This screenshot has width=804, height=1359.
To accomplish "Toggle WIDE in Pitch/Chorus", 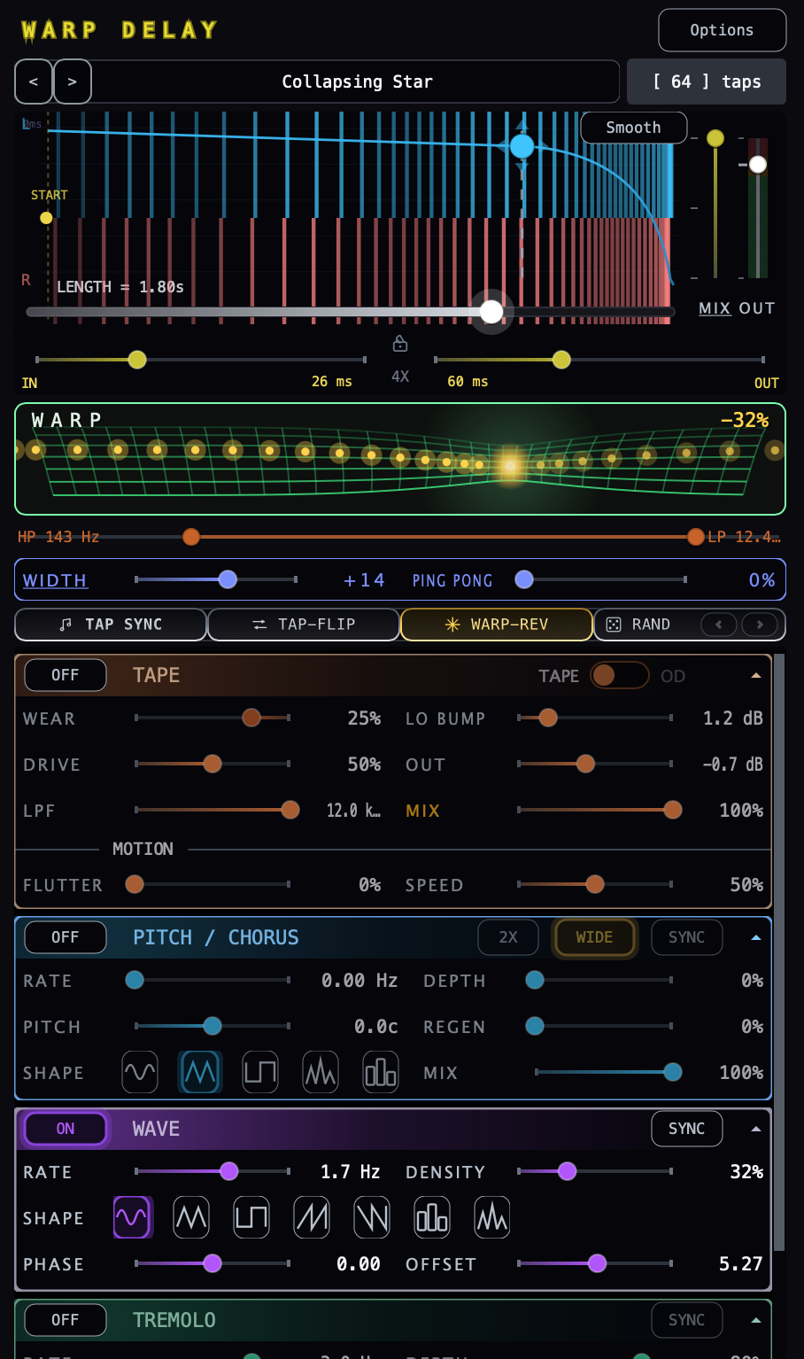I will pos(594,937).
